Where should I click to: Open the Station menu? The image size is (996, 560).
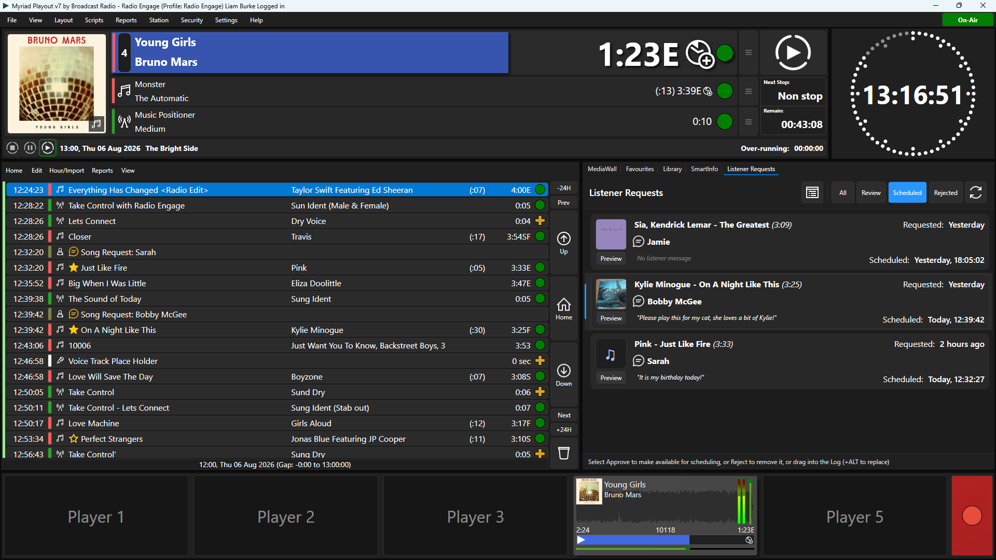(x=159, y=20)
